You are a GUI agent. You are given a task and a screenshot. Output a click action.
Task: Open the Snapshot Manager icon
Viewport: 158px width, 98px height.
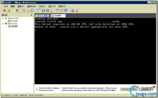(32, 10)
